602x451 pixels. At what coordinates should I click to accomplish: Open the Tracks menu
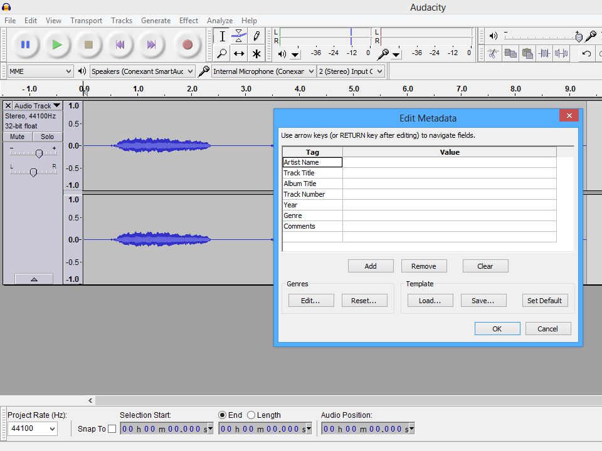click(x=122, y=20)
